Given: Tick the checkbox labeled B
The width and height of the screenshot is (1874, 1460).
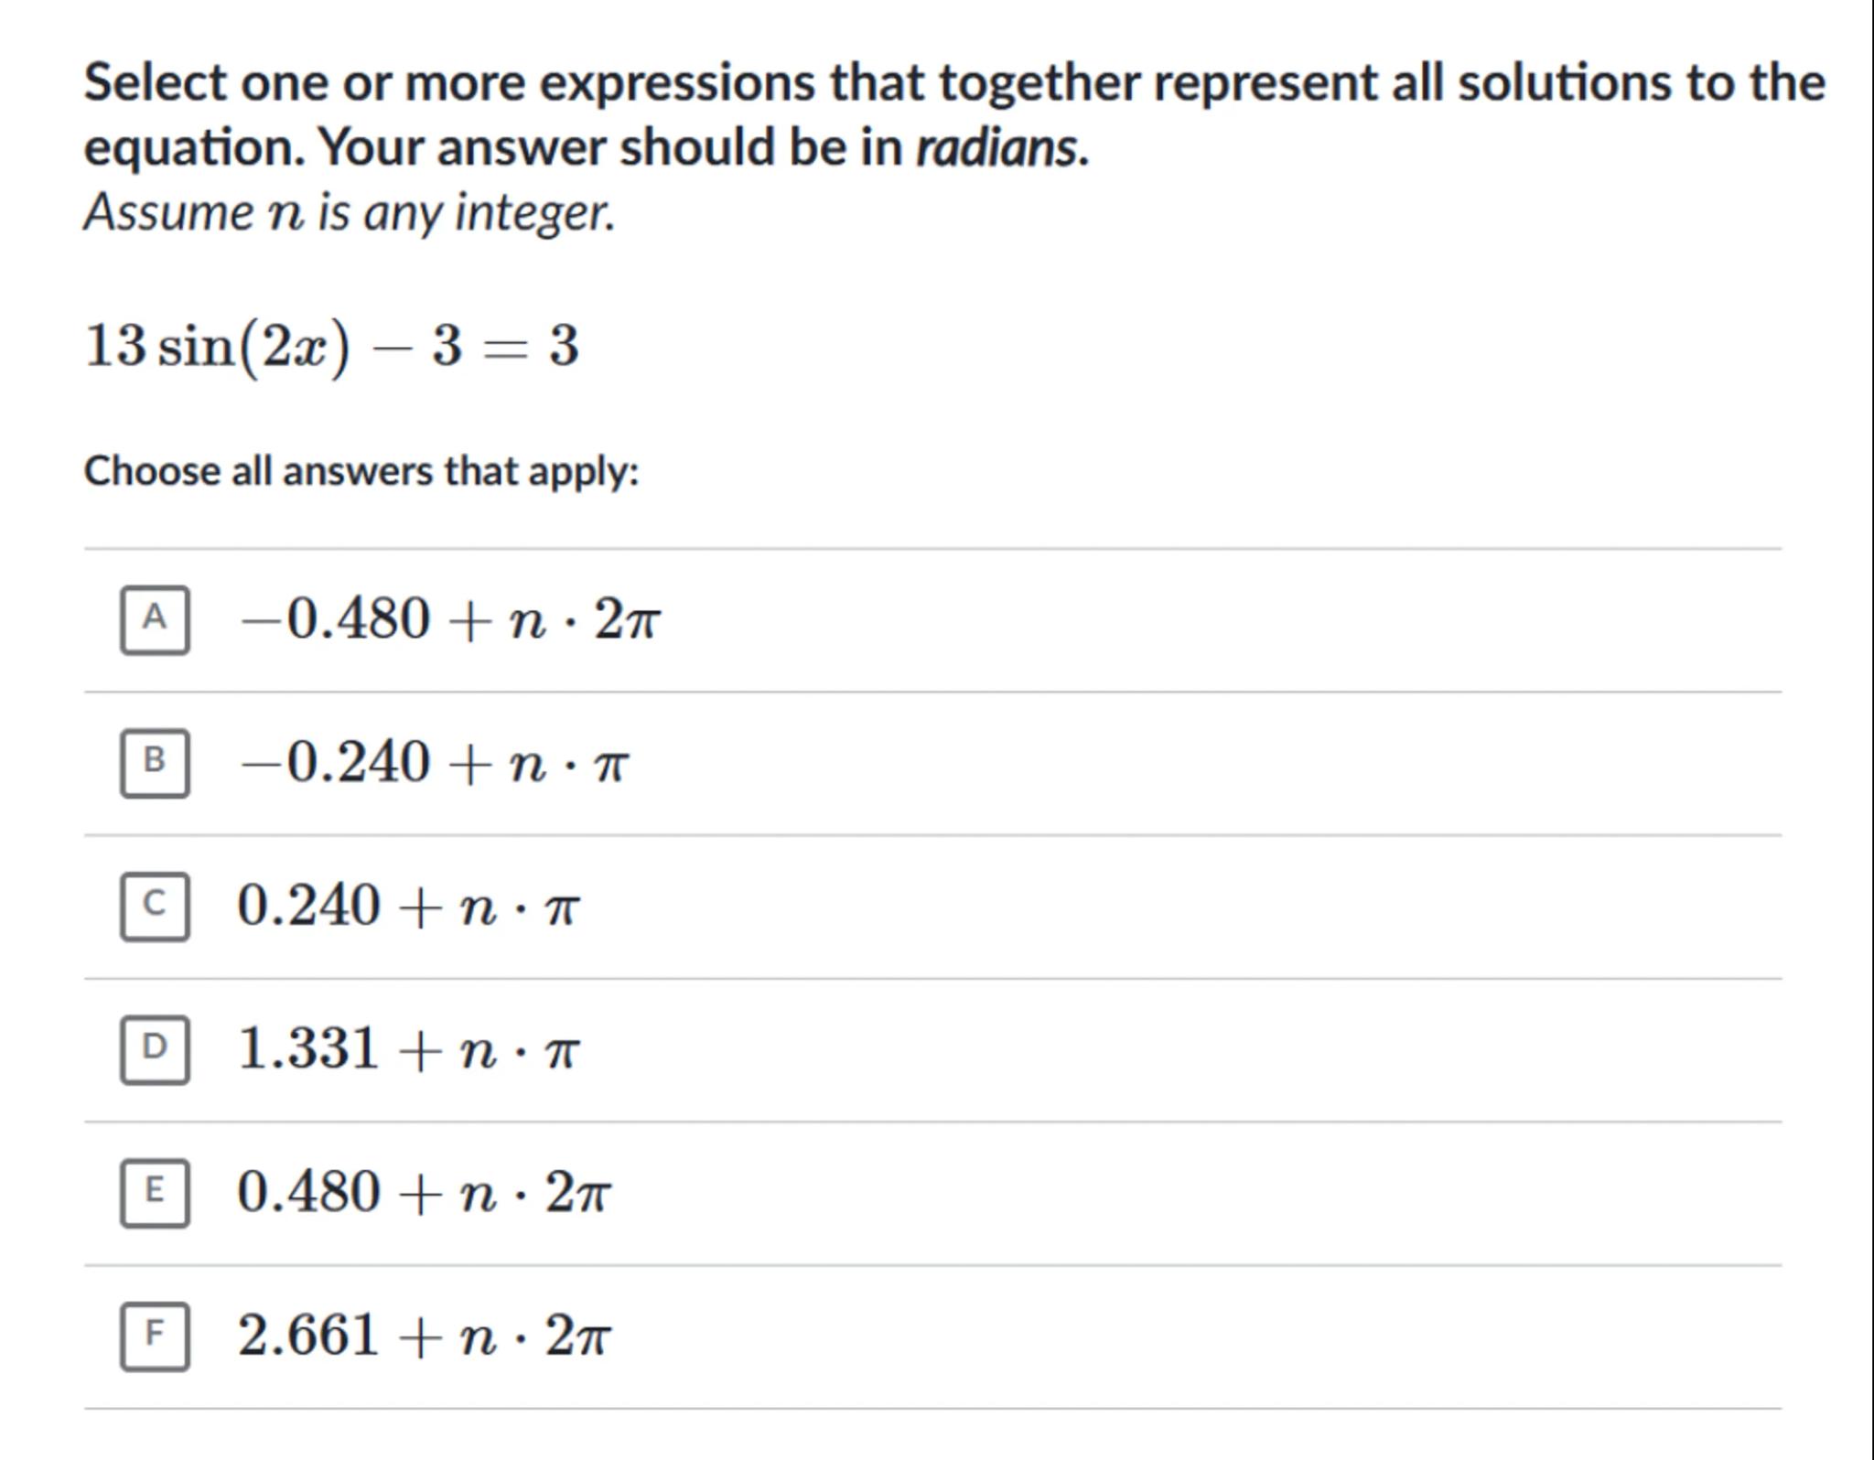Looking at the screenshot, I should coord(155,763).
